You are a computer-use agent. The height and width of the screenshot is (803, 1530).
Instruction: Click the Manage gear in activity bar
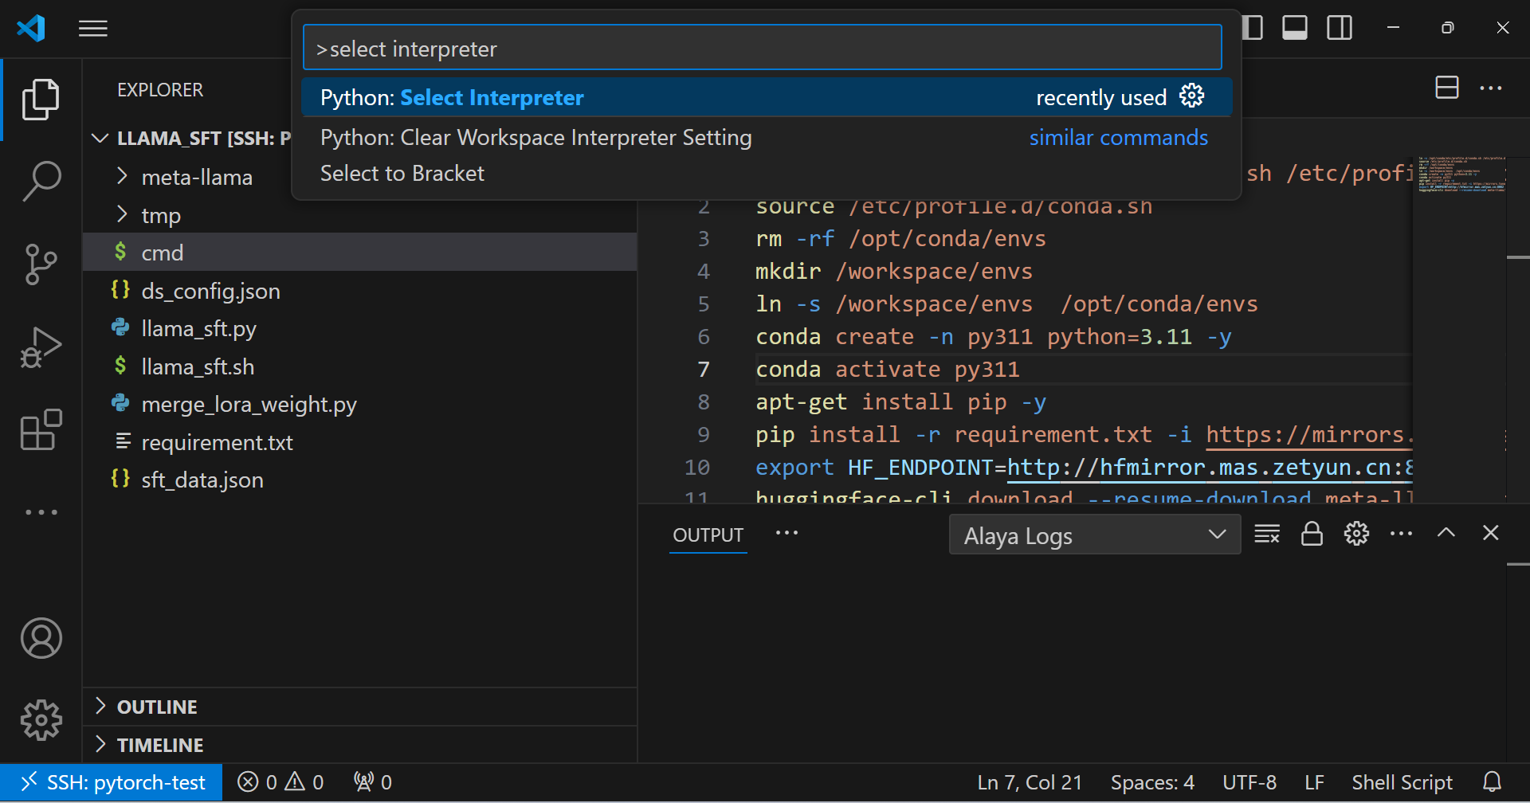[x=41, y=720]
